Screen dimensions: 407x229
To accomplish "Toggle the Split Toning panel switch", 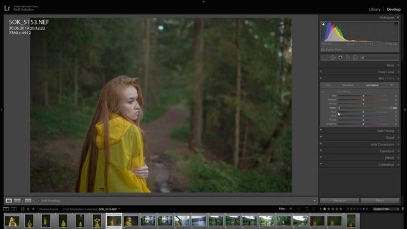I will pyautogui.click(x=321, y=130).
